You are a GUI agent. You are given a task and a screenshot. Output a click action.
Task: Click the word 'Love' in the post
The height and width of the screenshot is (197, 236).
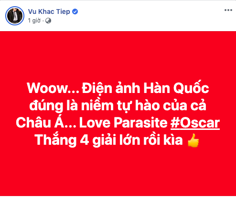click(x=95, y=123)
